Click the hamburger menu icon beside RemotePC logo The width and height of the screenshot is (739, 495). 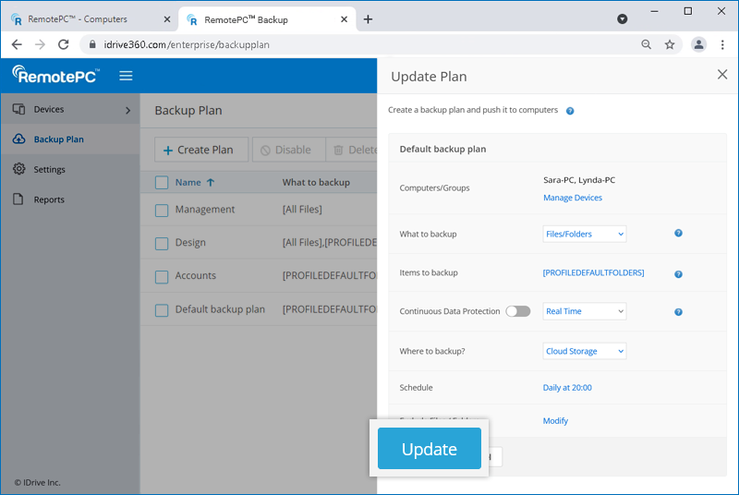coord(126,76)
